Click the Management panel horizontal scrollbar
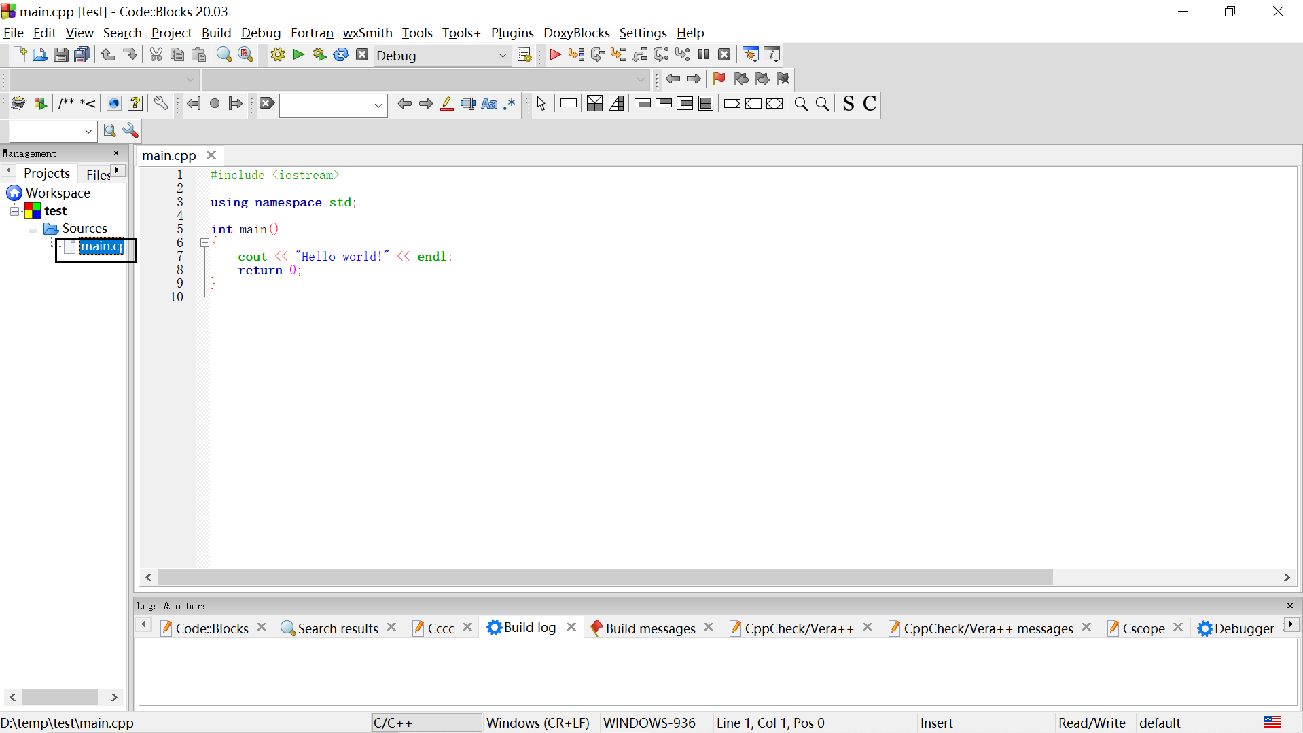 [60, 697]
